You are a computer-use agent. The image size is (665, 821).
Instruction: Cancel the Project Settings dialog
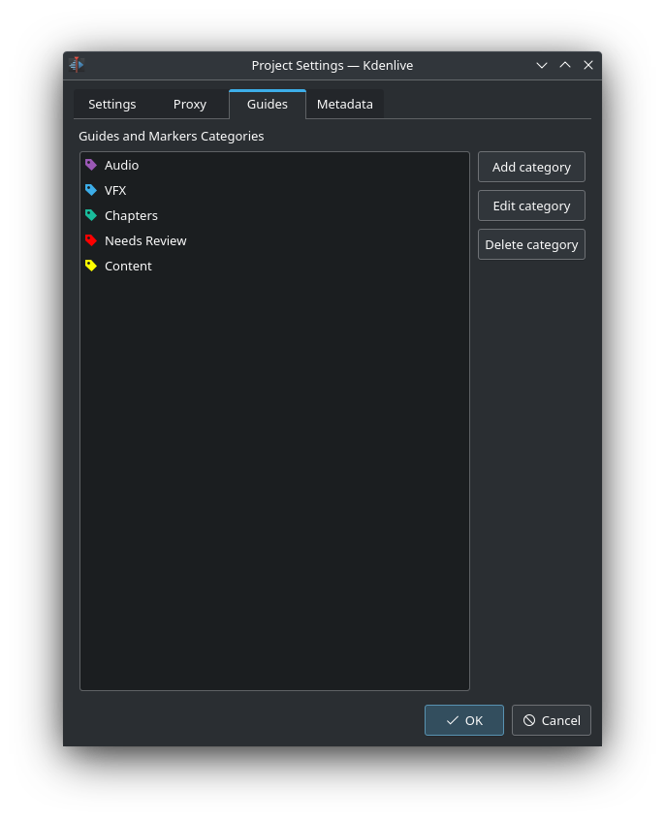(x=551, y=720)
